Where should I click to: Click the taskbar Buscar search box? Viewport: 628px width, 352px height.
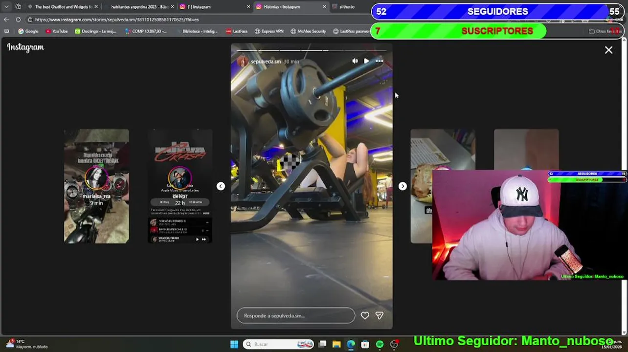278,344
